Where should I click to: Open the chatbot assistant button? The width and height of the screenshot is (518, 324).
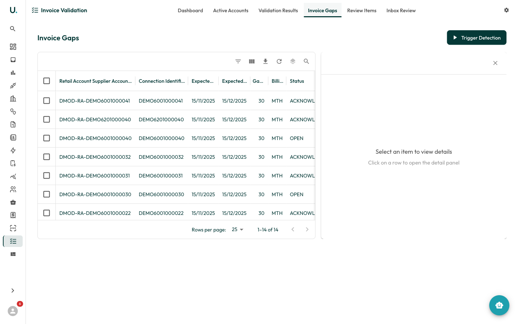click(499, 305)
